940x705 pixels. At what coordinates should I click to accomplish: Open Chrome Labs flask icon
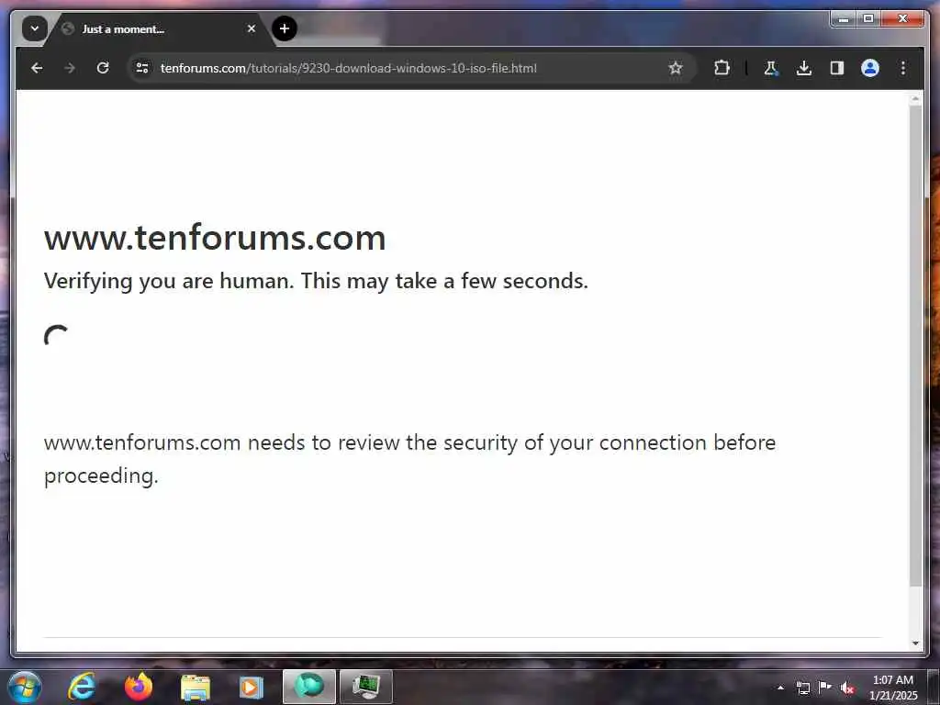(771, 68)
